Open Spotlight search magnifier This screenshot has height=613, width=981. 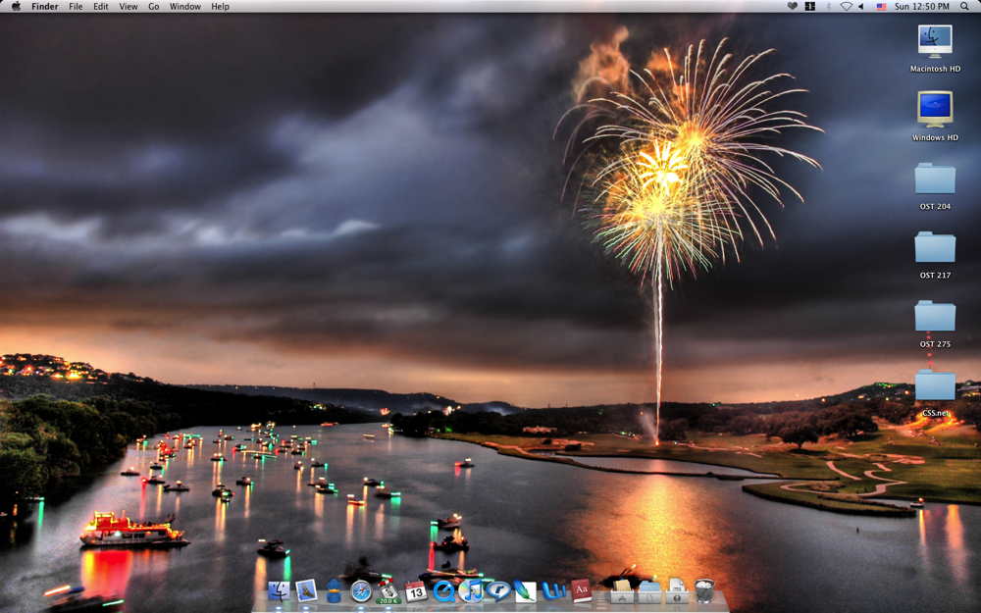pos(964,6)
